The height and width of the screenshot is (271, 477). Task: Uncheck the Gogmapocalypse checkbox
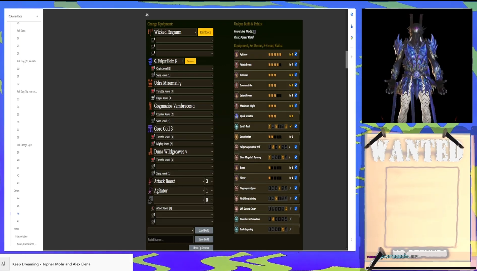tap(296, 188)
